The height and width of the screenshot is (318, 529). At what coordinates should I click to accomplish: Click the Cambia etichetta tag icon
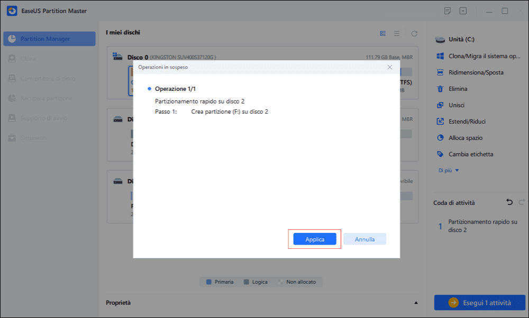(x=440, y=154)
